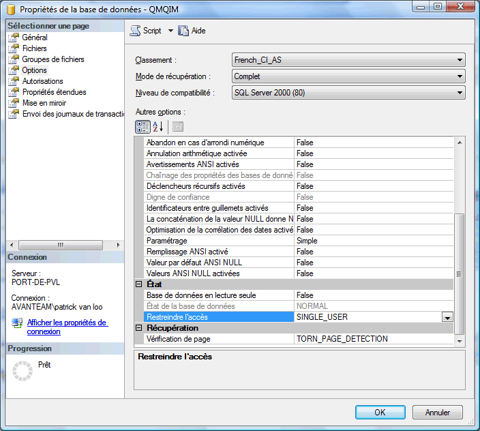Collapse the État category
Screen dimensions: 480x431
pos(139,284)
